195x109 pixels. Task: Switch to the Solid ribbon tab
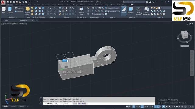click(x=16, y=5)
